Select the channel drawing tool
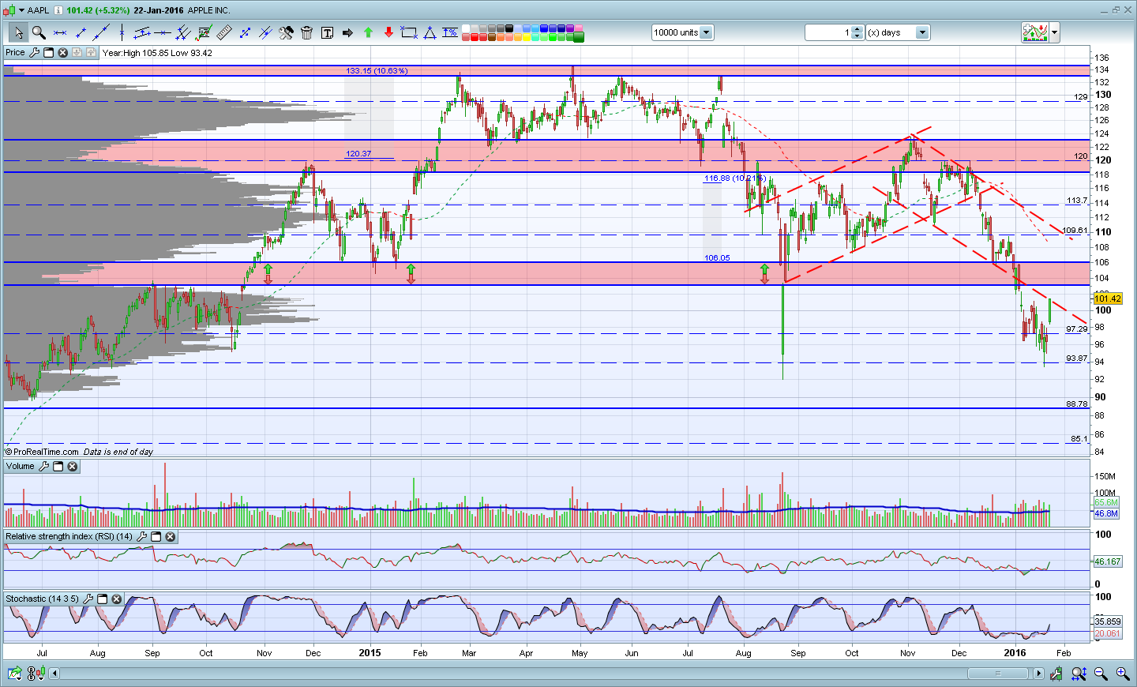This screenshot has width=1137, height=687. (142, 32)
